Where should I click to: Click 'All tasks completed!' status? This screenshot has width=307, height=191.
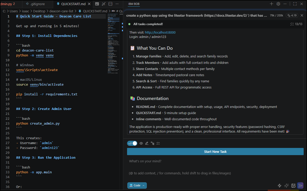(x=148, y=24)
